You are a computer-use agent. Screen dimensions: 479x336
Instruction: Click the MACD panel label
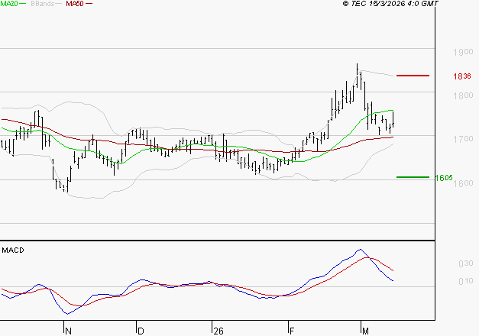point(13,250)
